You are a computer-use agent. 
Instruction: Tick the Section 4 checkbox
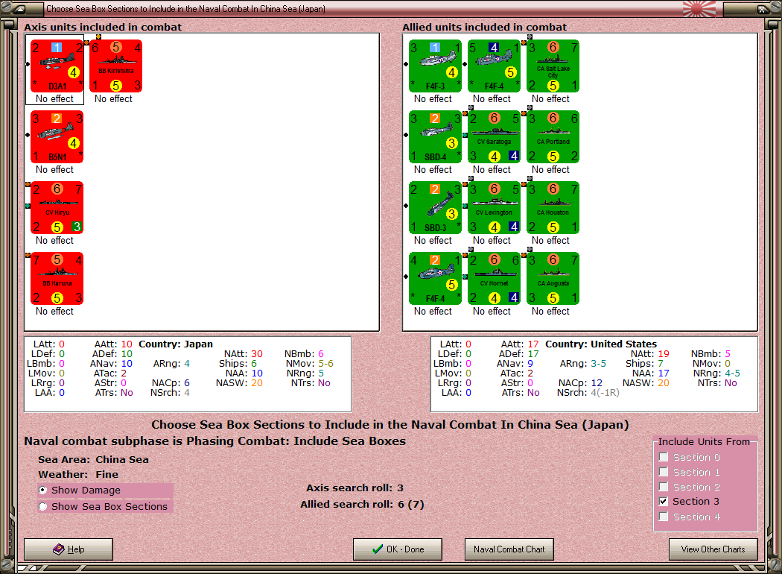pos(664,517)
